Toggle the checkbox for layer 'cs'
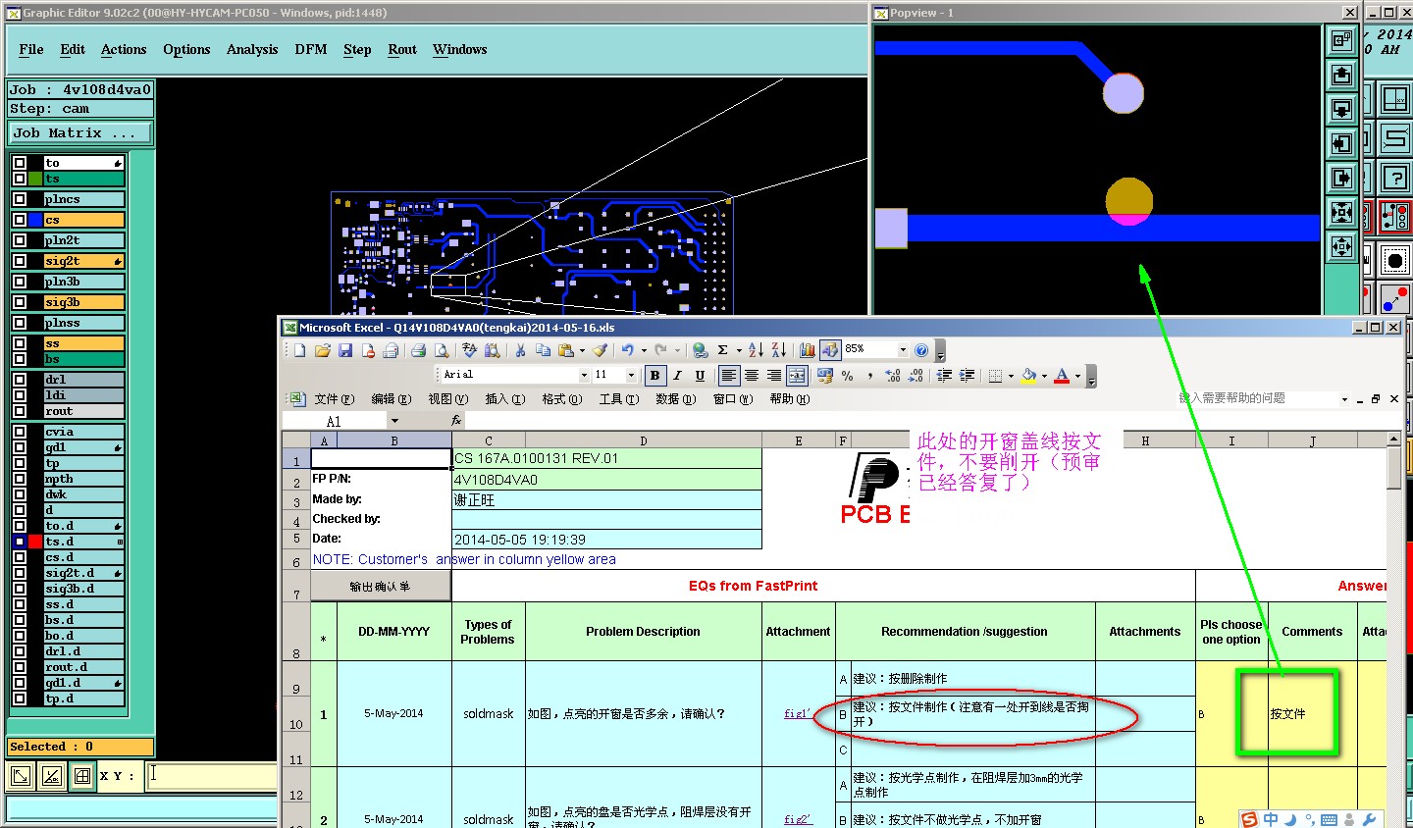1413x828 pixels. (20, 220)
